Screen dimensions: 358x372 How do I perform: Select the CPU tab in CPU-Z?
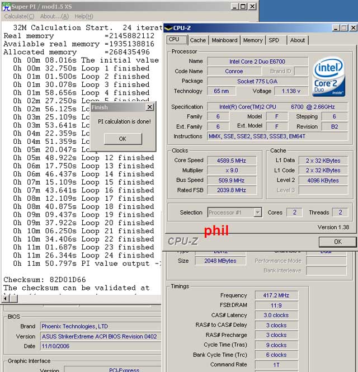[177, 40]
